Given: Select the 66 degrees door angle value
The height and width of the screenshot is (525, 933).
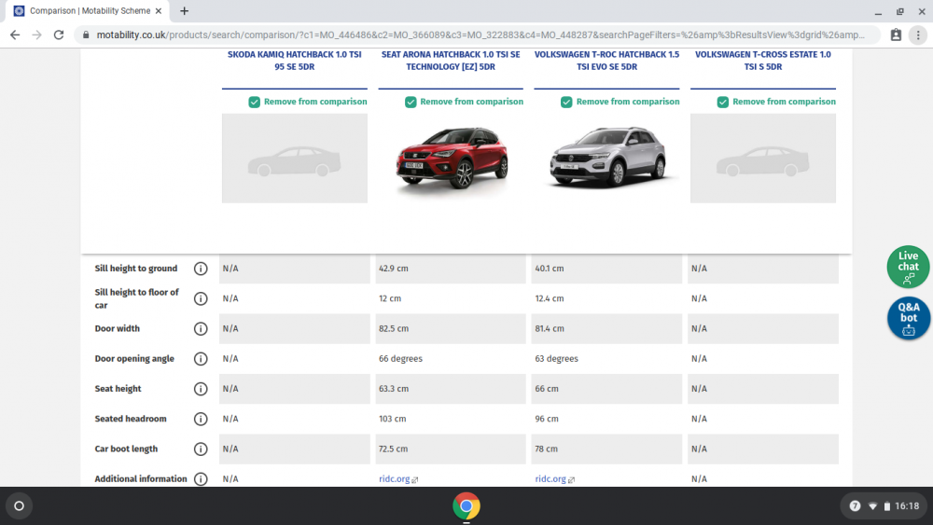Looking at the screenshot, I should click(400, 359).
